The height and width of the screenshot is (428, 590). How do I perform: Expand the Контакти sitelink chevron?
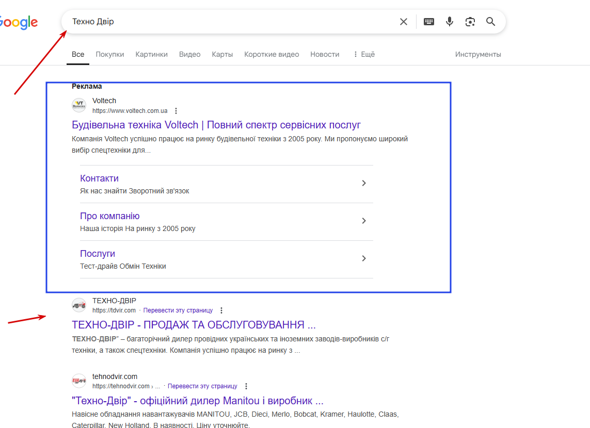(x=364, y=183)
